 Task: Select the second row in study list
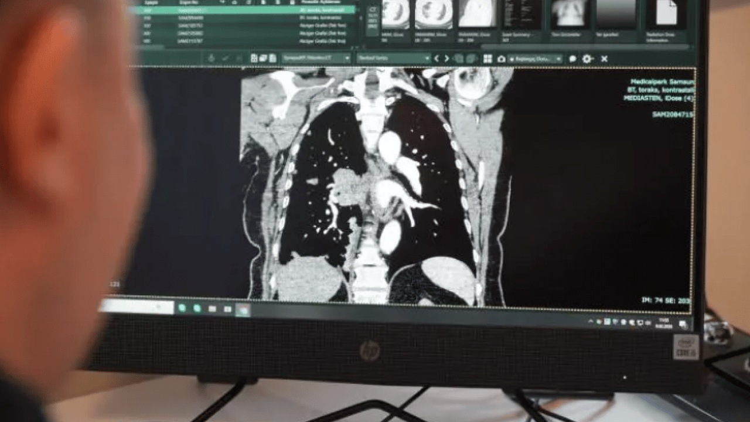coord(246,18)
